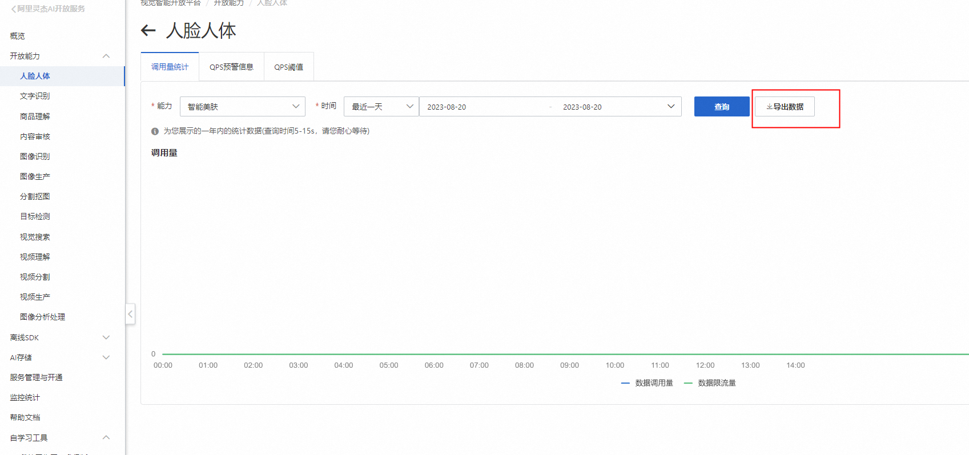Click the 调用量 chart heading
The height and width of the screenshot is (455, 969).
coord(164,153)
